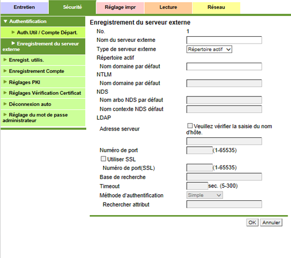Switch to Réglage impr tab

(120, 7)
